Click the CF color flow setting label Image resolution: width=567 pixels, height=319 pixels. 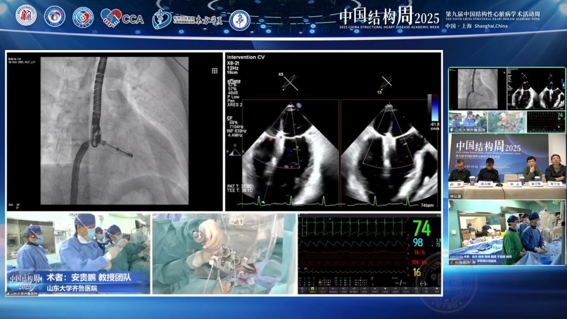[x=229, y=118]
